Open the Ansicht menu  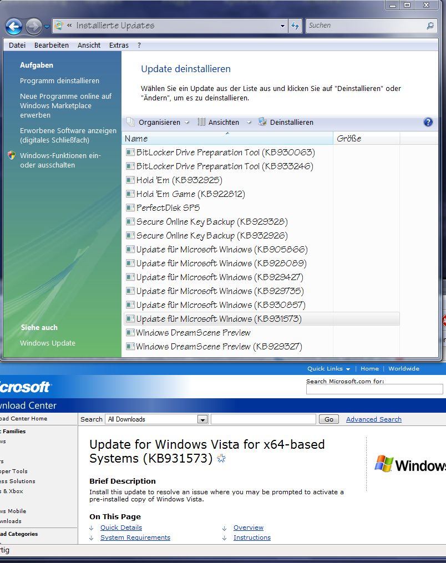pyautogui.click(x=89, y=45)
